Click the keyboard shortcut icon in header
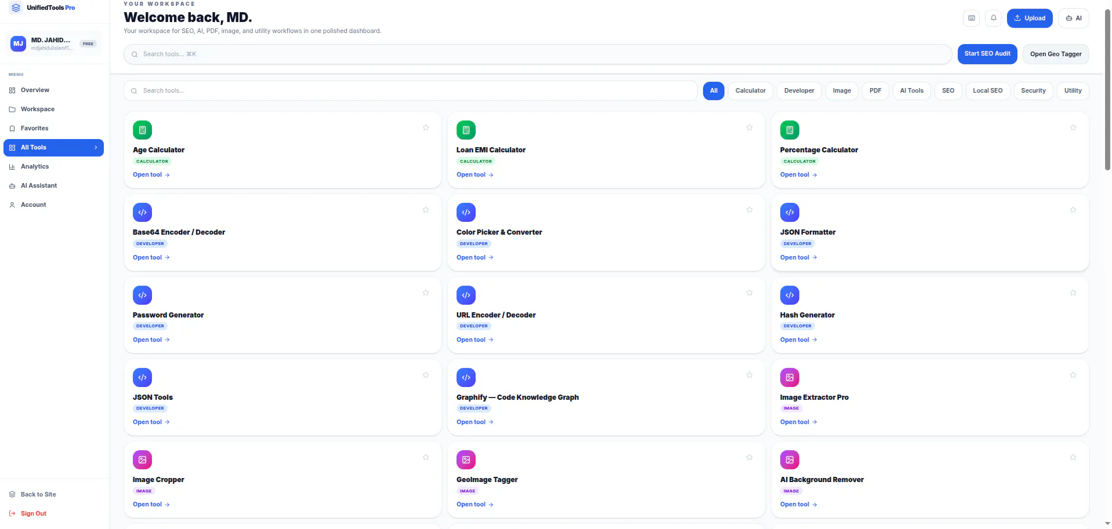Screen dimensions: 1112x529 [971, 18]
